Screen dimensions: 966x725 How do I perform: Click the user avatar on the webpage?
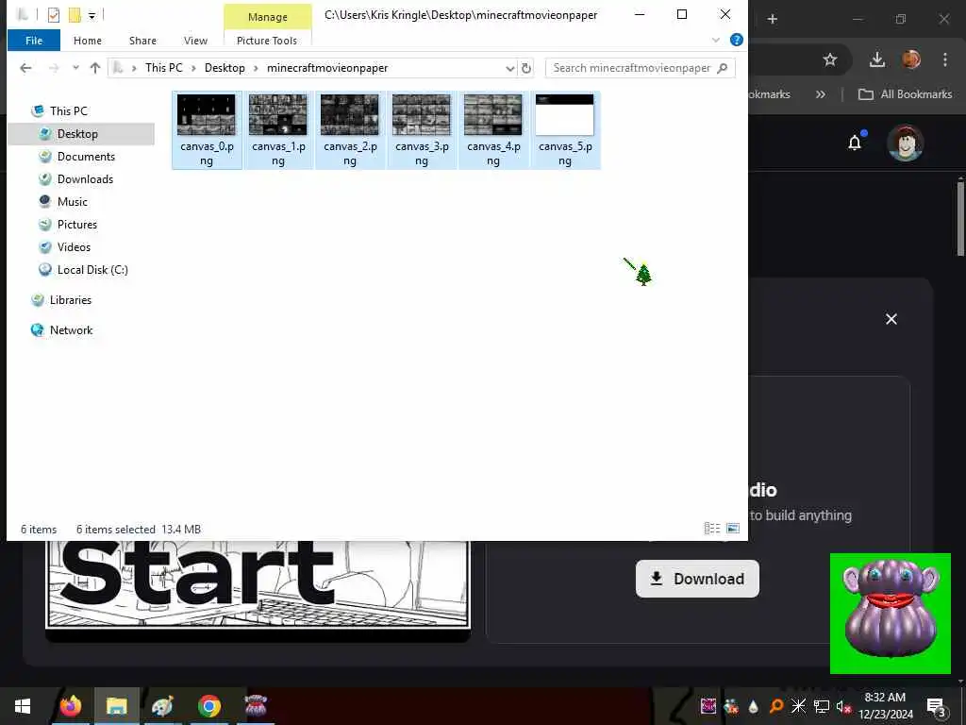(905, 143)
